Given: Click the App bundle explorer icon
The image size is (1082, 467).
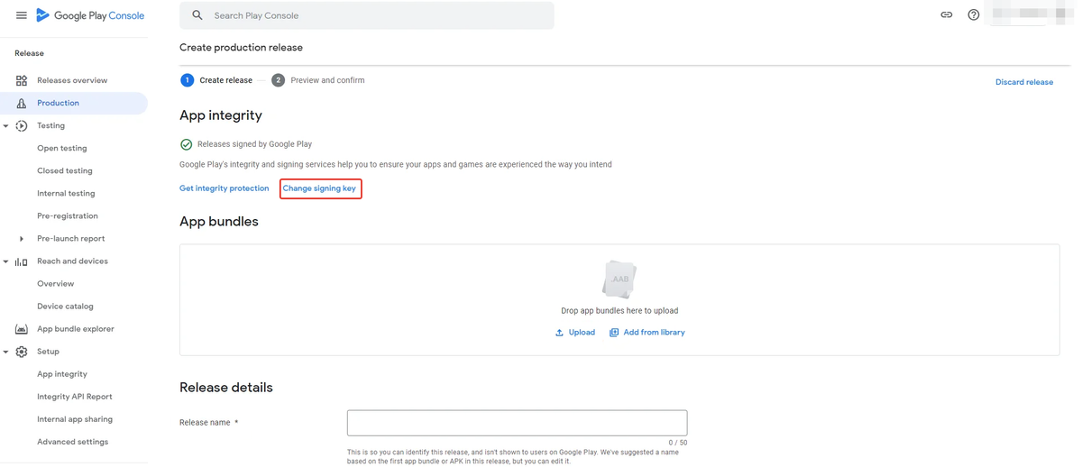Looking at the screenshot, I should pos(22,329).
